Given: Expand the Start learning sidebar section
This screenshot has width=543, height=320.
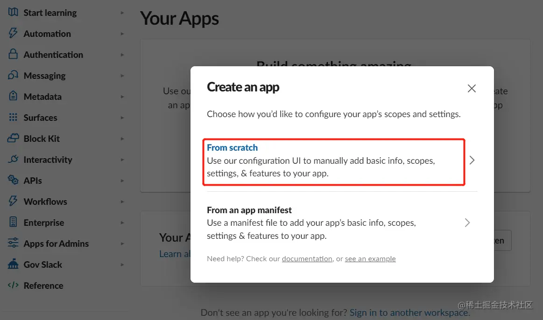Looking at the screenshot, I should tap(122, 13).
